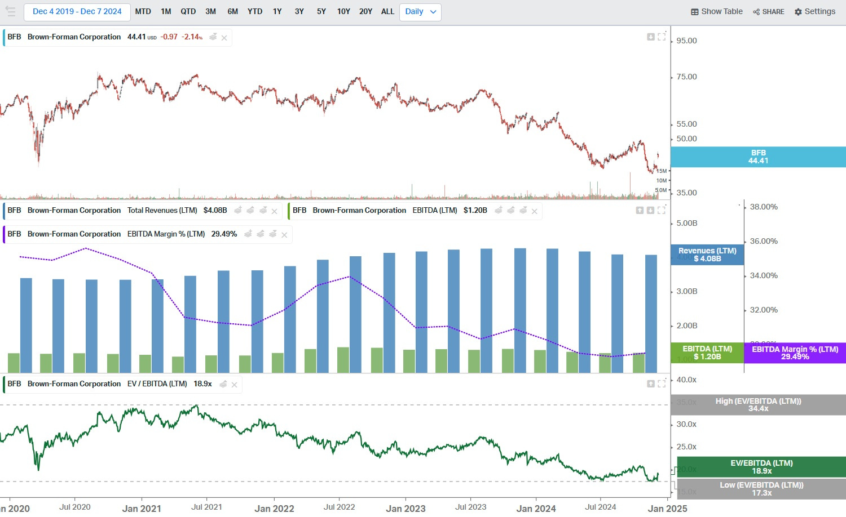Maximize the fundamentals pane
This screenshot has width=846, height=517.
click(x=662, y=210)
